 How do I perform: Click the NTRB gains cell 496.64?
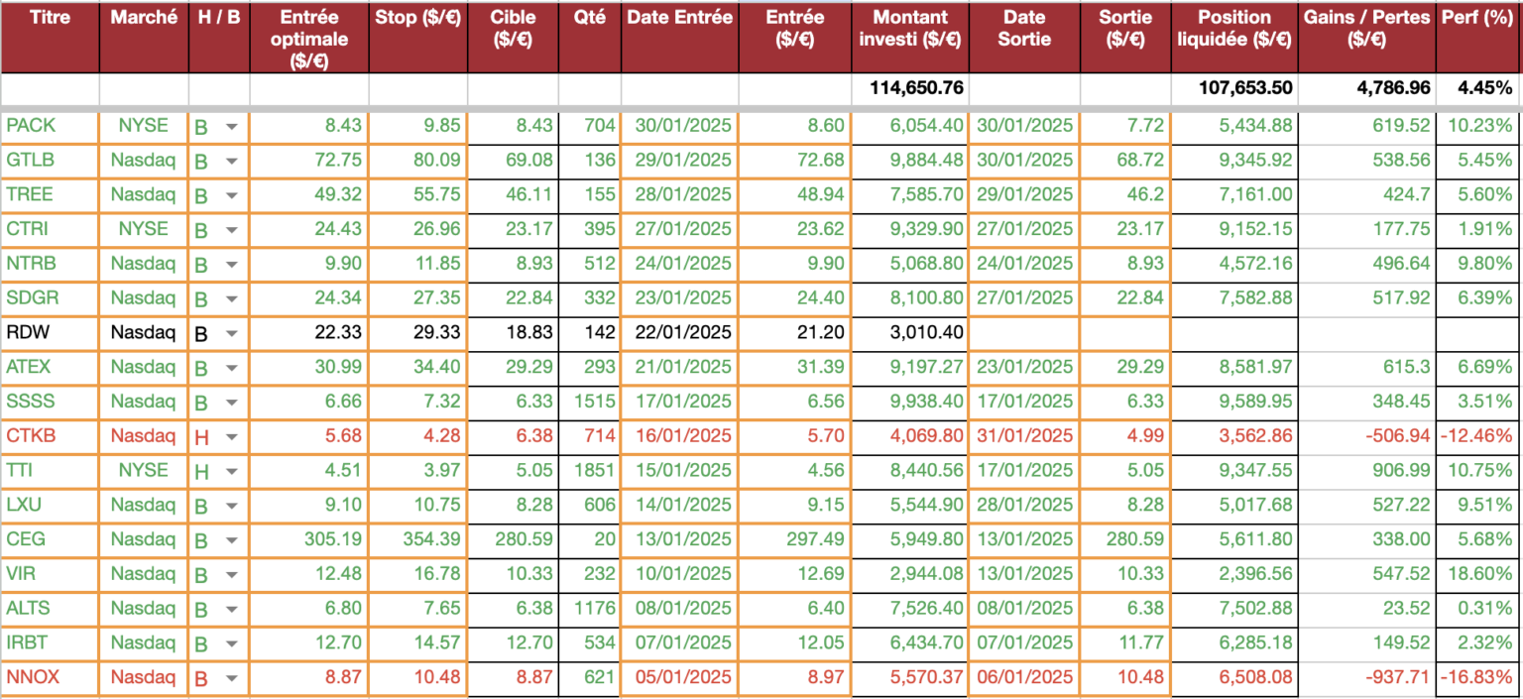[1366, 264]
